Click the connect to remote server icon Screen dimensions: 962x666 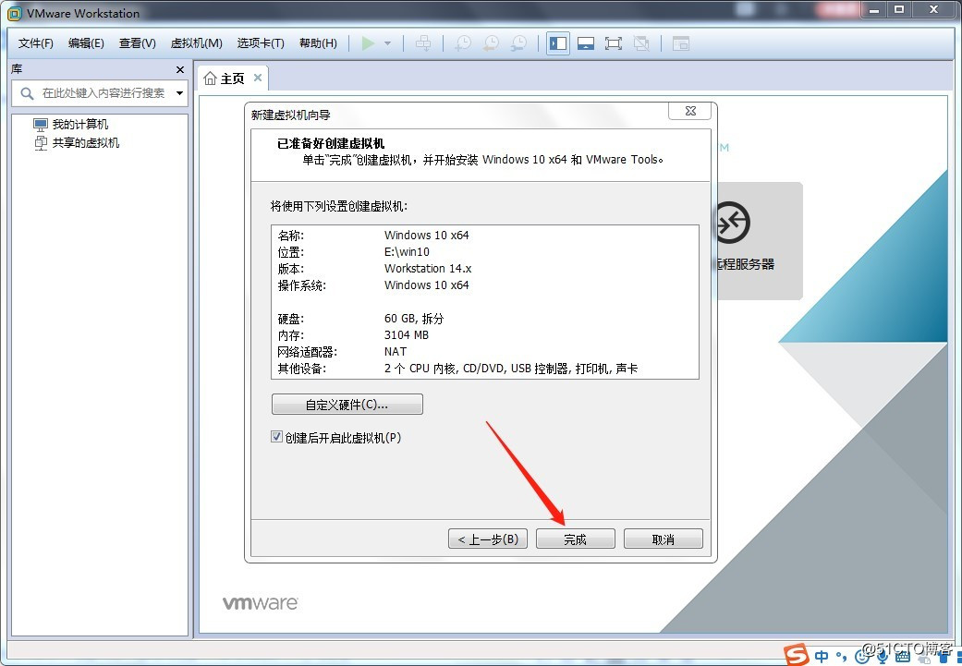pos(733,222)
